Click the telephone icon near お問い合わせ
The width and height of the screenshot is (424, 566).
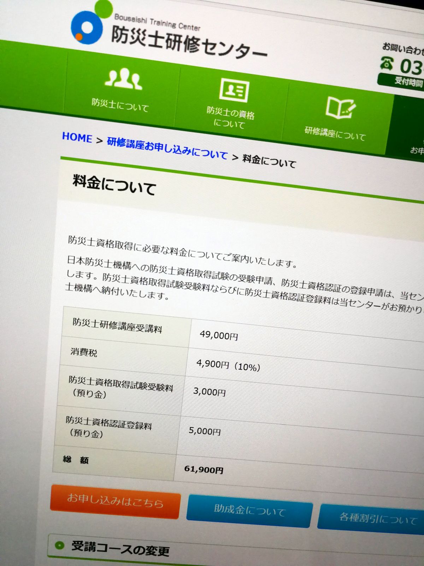pos(387,63)
